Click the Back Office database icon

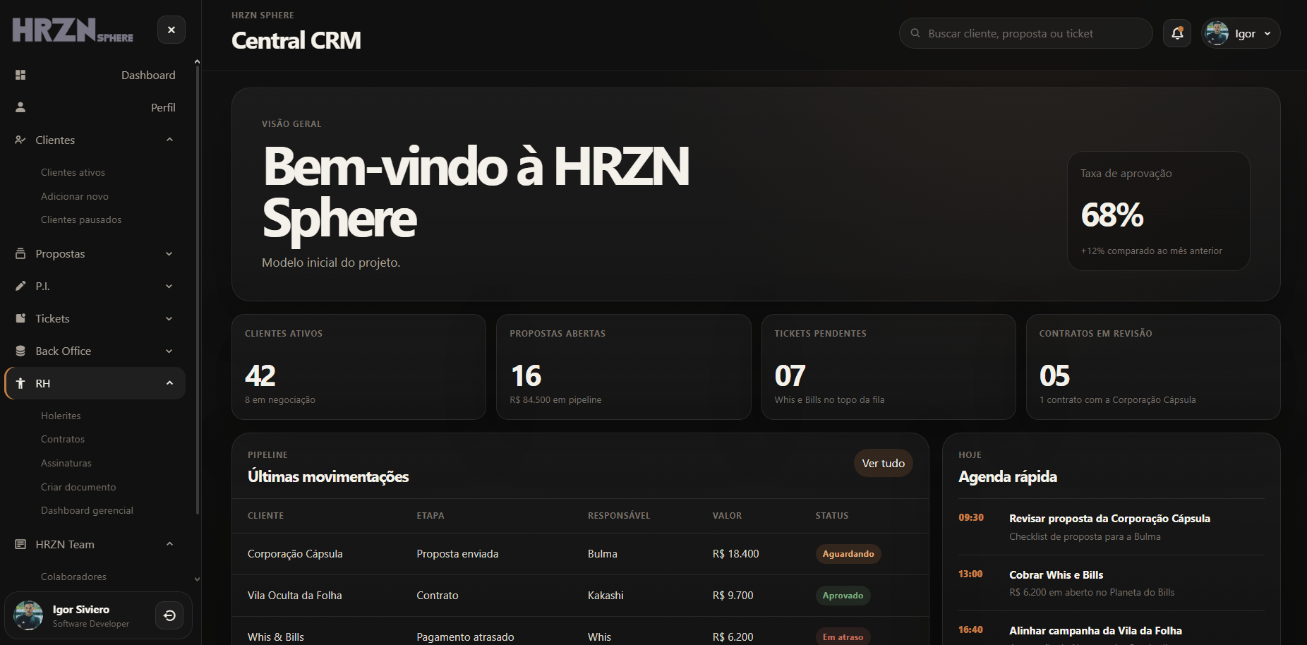coord(20,351)
